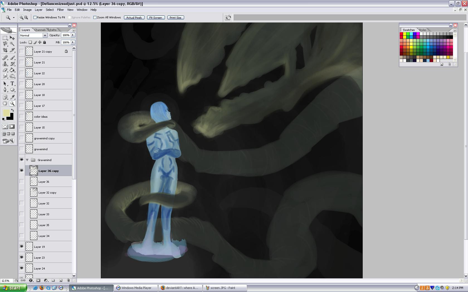Select the Eyedropper tool
The height and width of the screenshot is (292, 468).
click(12, 97)
